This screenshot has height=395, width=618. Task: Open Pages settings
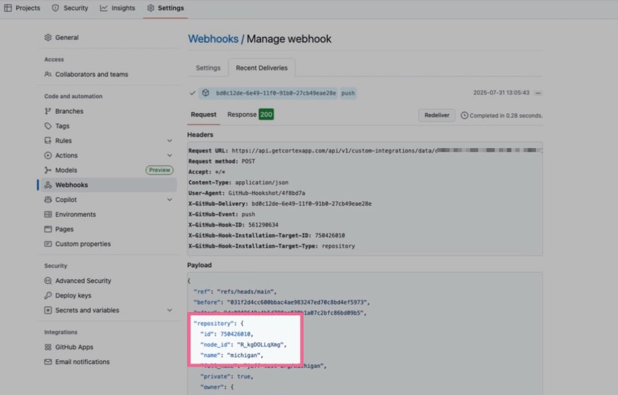[65, 229]
